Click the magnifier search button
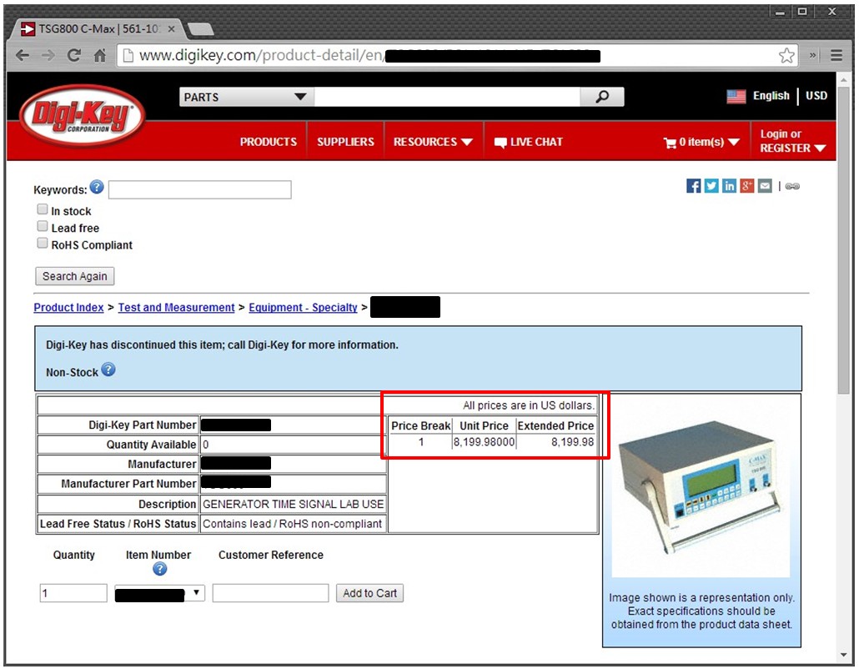The image size is (859, 669). click(602, 97)
